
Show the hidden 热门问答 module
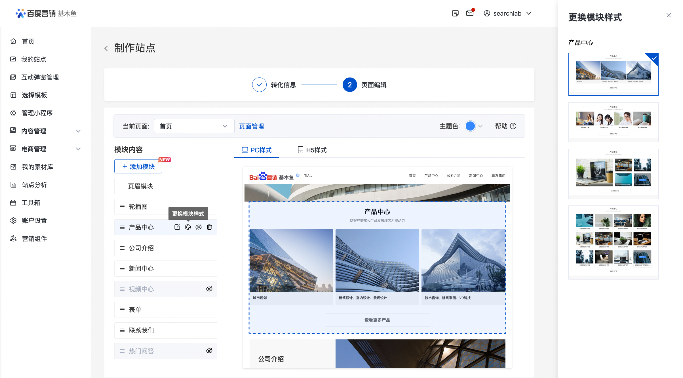pos(209,351)
